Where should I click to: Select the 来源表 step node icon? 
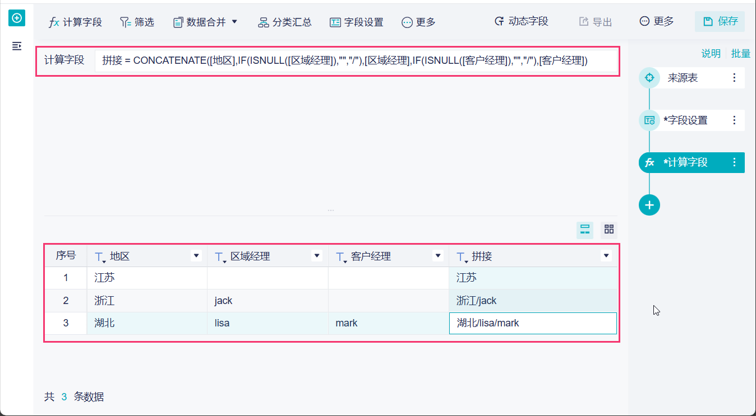pyautogui.click(x=649, y=78)
